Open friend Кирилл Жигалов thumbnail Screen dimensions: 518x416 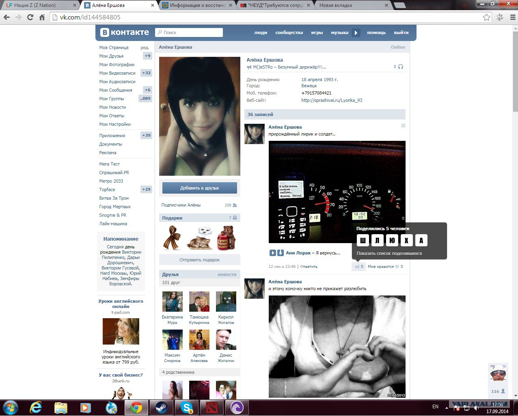tap(226, 302)
